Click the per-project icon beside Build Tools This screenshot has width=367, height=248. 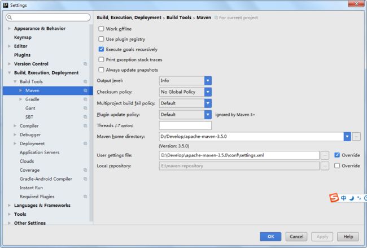coord(85,81)
